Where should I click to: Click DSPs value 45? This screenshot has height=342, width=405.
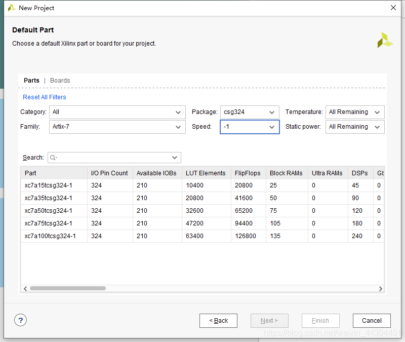[x=355, y=185]
